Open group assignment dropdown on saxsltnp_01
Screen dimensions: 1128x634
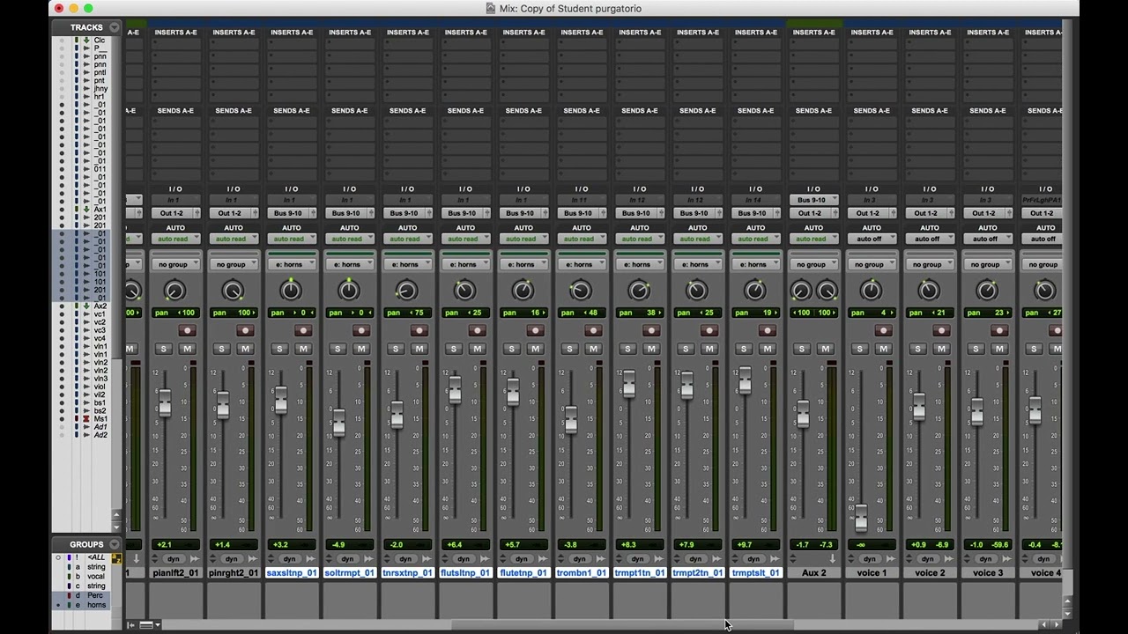(x=291, y=264)
